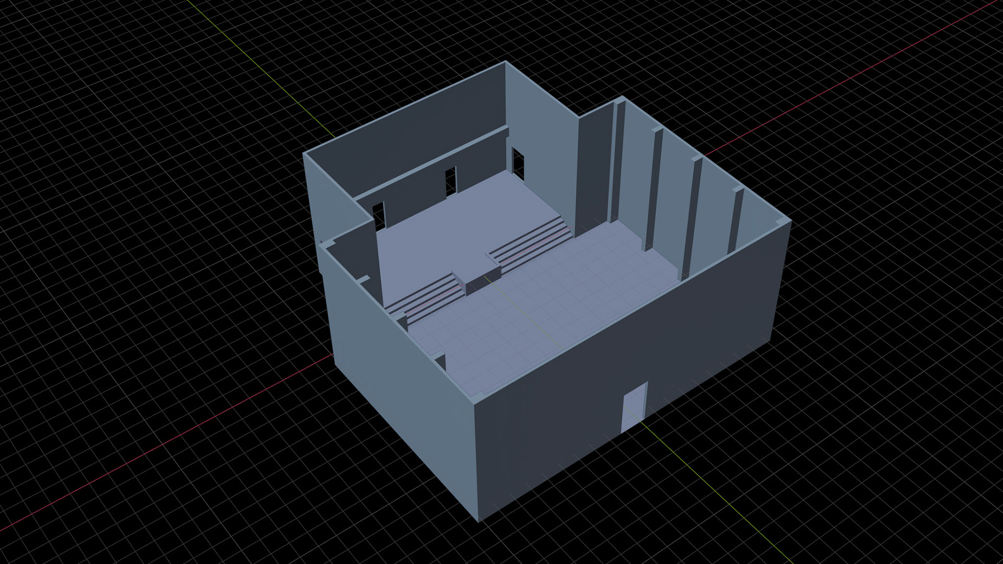The height and width of the screenshot is (564, 1003).
Task: Click the small pillar stub on left wall
Action: [x=440, y=360]
